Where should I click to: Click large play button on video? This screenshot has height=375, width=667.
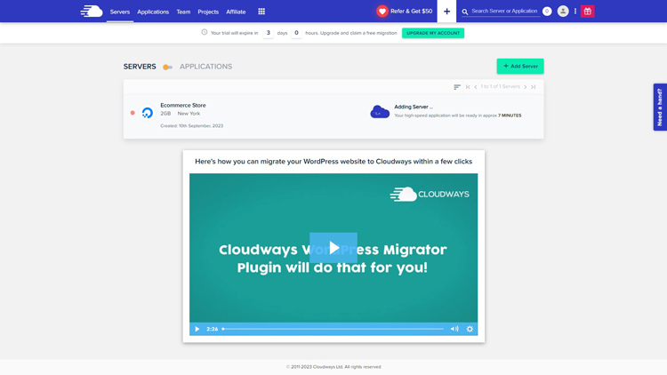tap(333, 247)
